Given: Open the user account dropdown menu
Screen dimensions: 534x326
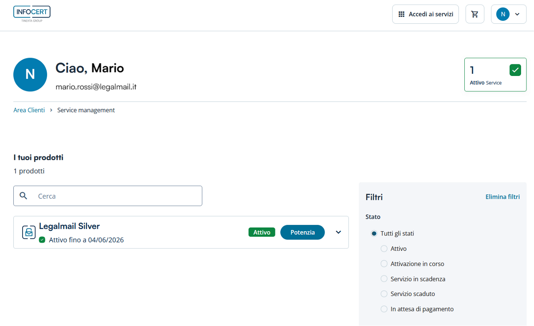Looking at the screenshot, I should pyautogui.click(x=509, y=14).
